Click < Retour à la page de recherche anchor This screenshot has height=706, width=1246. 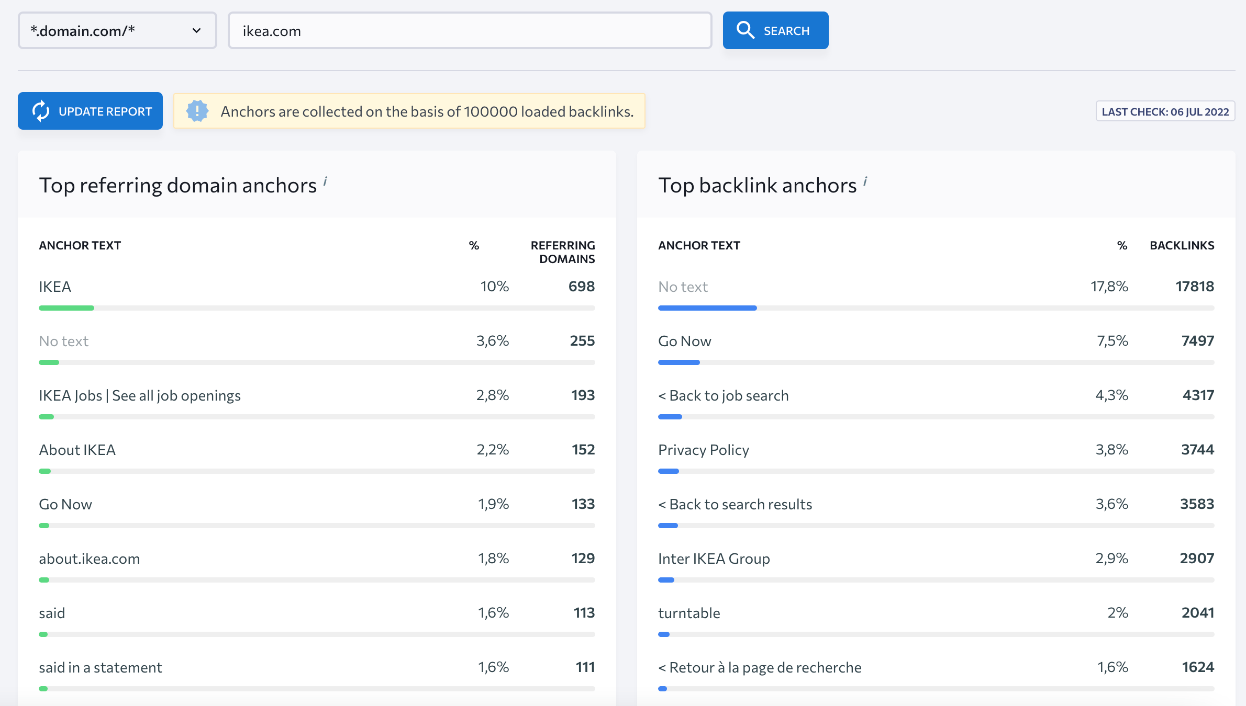coord(760,667)
